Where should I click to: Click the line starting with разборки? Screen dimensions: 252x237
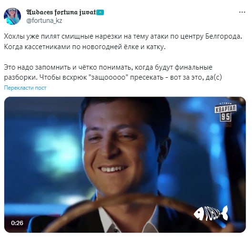point(113,78)
